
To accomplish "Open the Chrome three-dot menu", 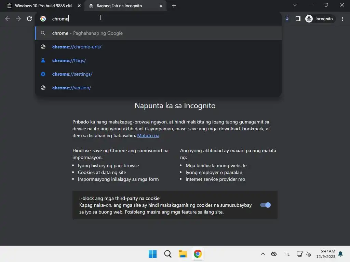I will [342, 19].
